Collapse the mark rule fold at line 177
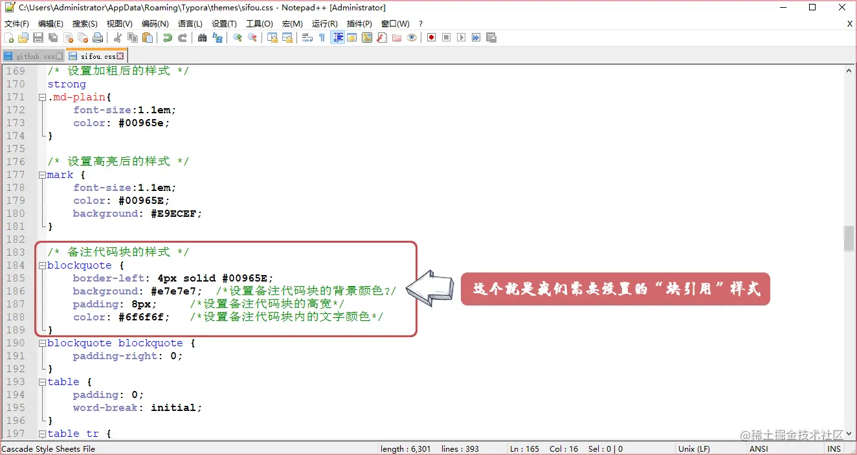The width and height of the screenshot is (857, 455). (41, 175)
